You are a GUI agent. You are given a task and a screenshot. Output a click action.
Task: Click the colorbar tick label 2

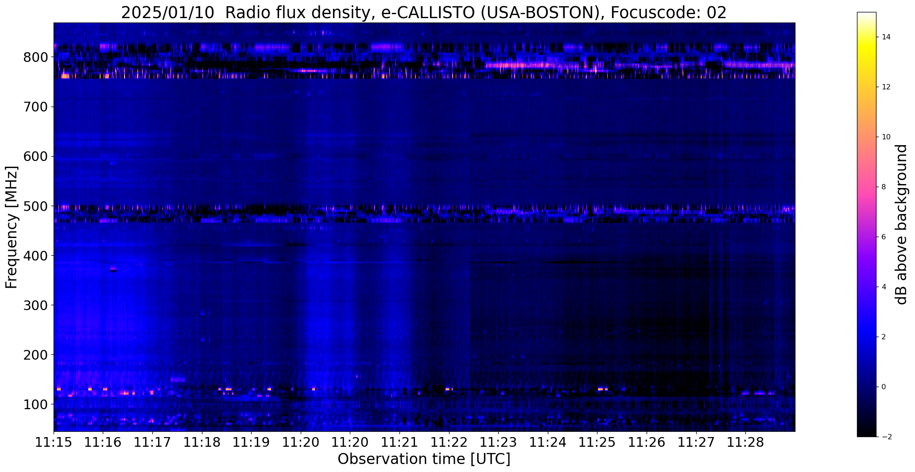pos(884,337)
